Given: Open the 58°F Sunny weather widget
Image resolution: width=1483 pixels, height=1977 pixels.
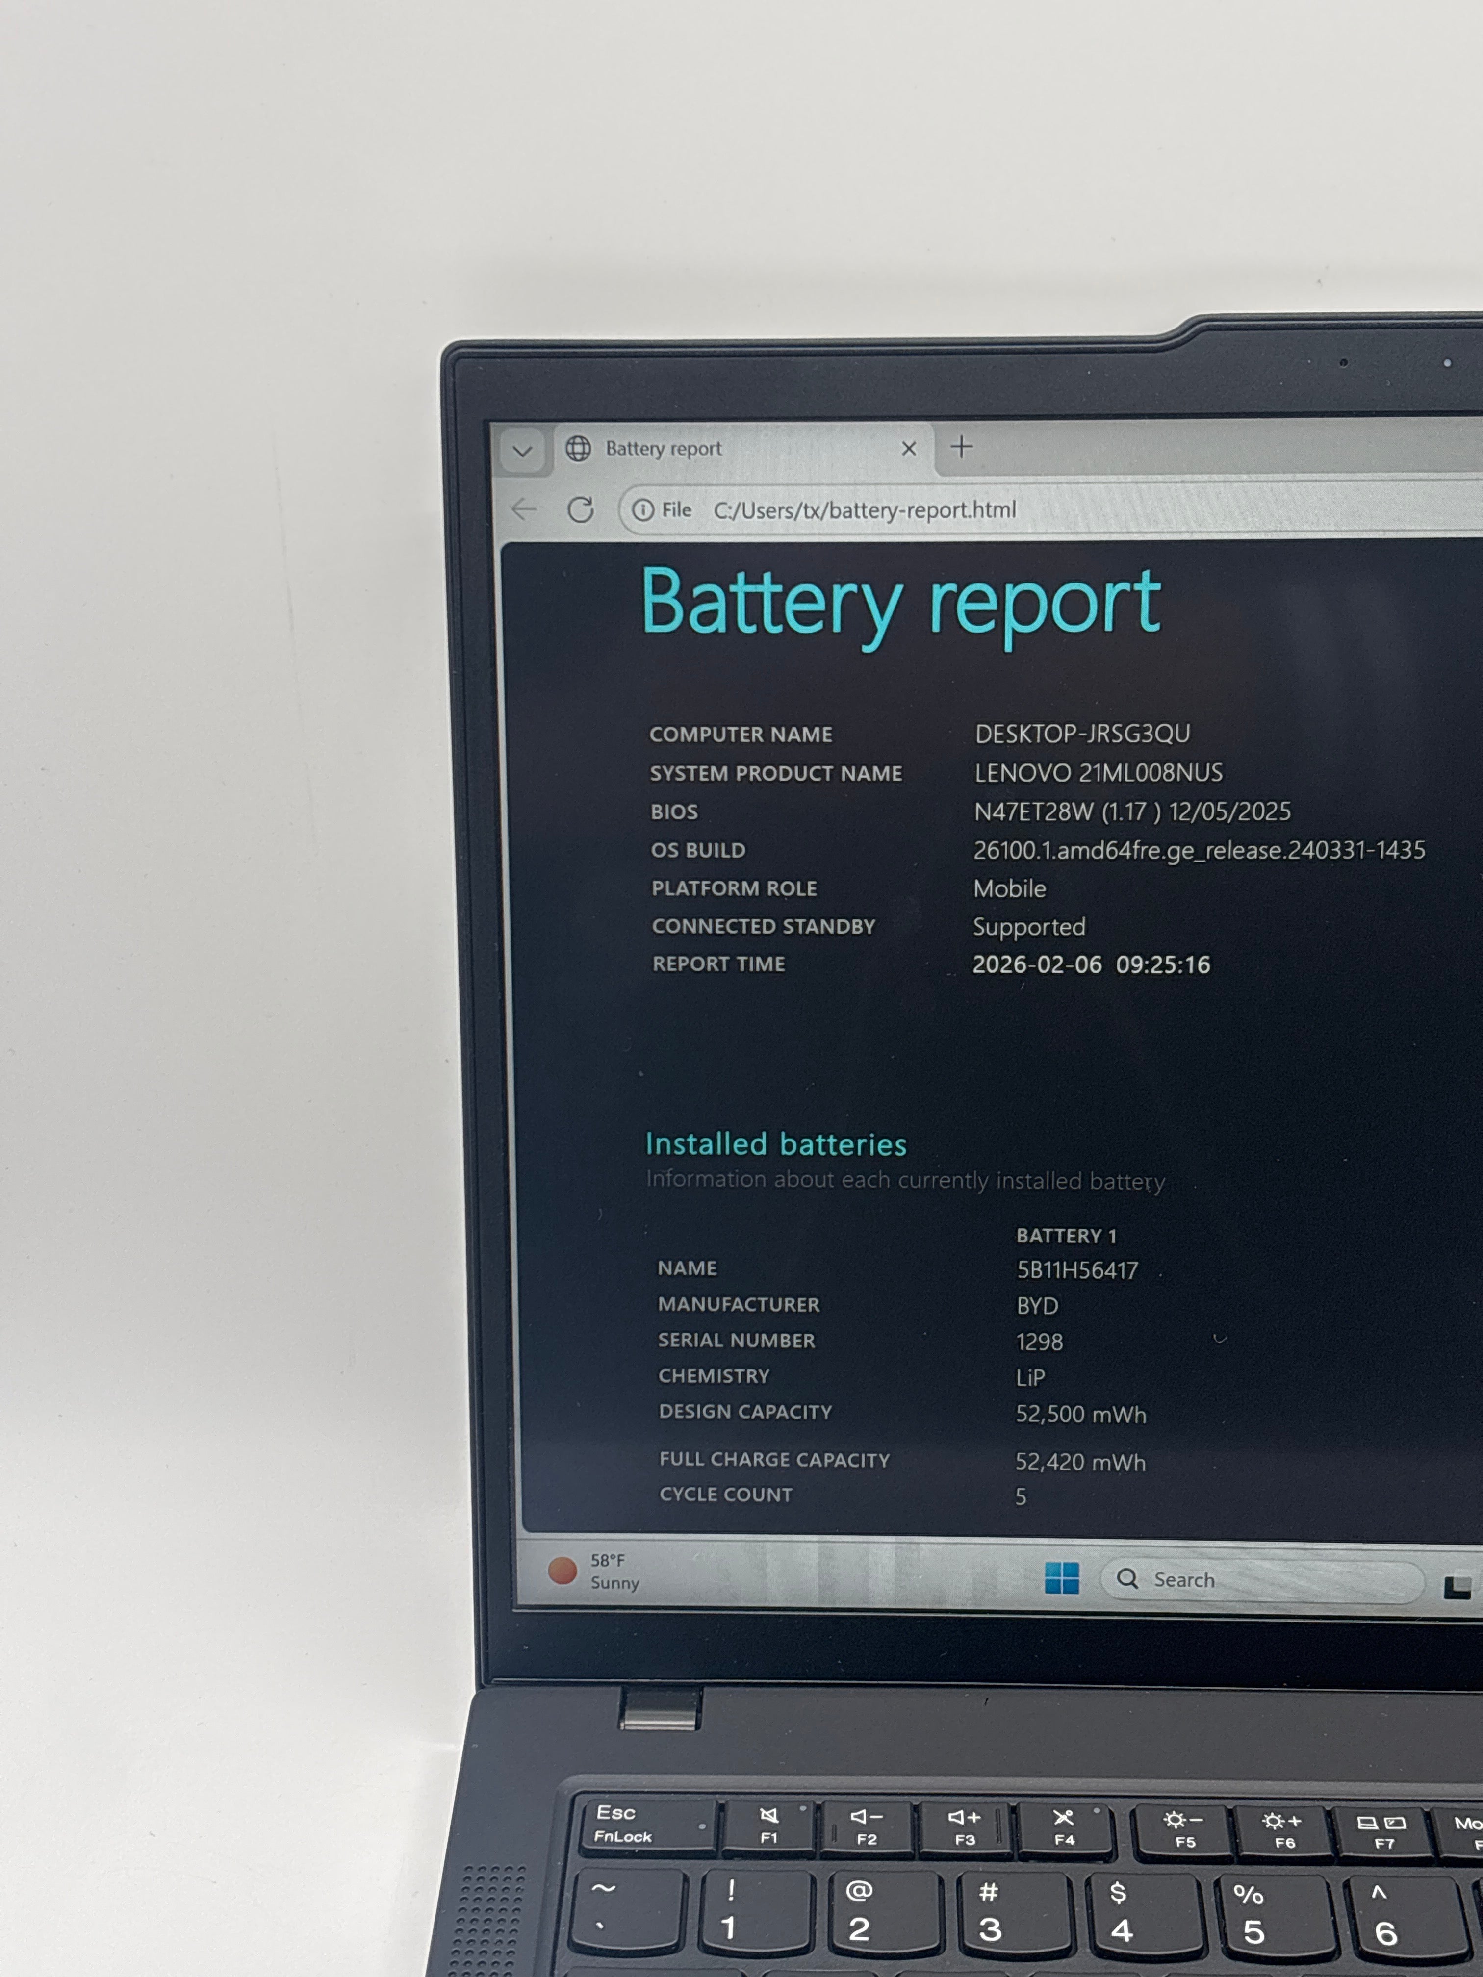Looking at the screenshot, I should tap(594, 1571).
